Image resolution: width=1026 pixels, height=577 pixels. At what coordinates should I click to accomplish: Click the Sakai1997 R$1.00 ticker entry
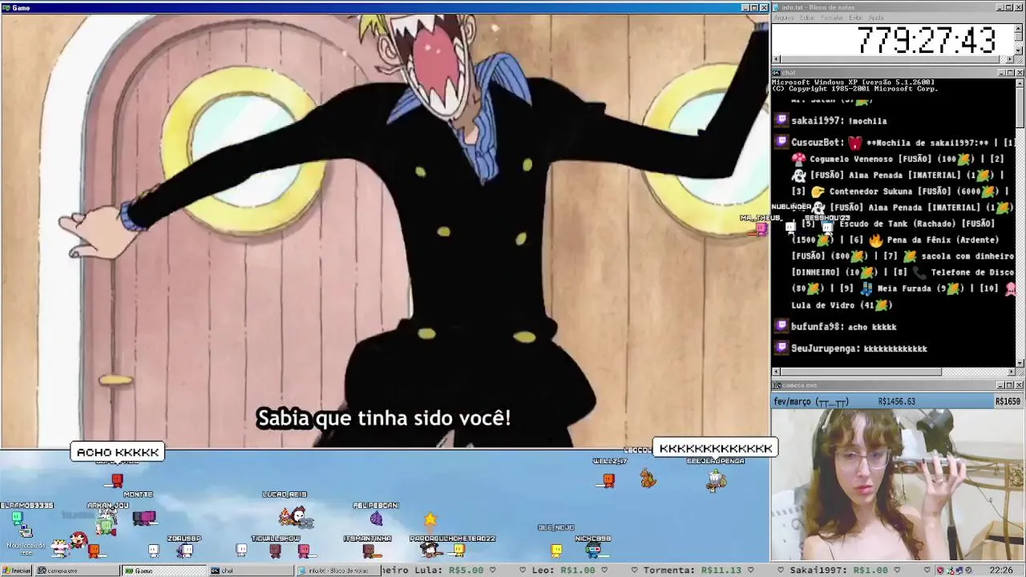(839, 571)
